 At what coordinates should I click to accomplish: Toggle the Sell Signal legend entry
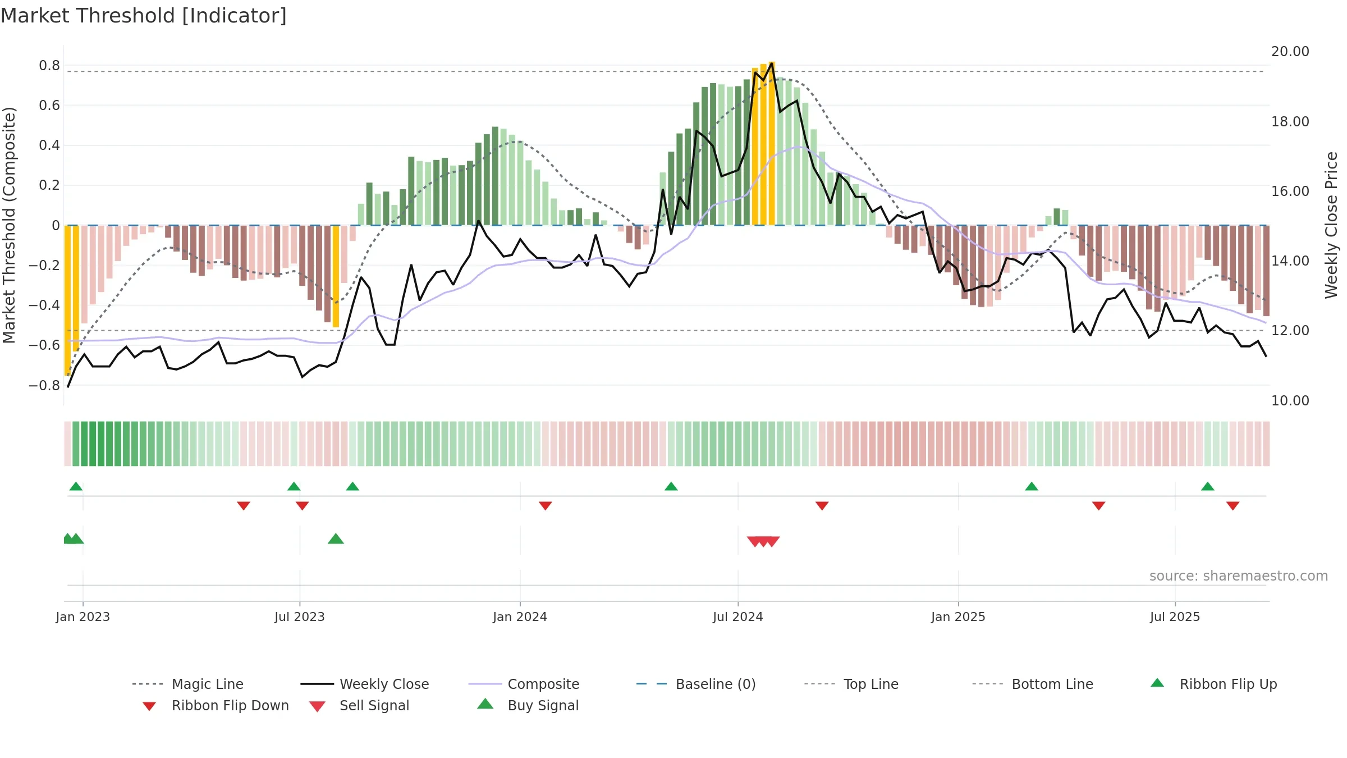pyautogui.click(x=359, y=705)
